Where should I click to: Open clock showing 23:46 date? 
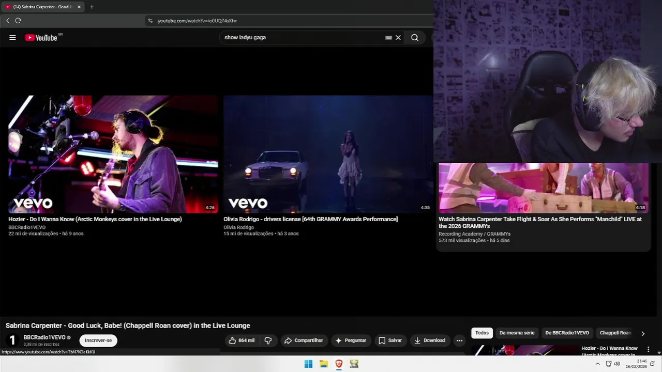[x=636, y=364]
